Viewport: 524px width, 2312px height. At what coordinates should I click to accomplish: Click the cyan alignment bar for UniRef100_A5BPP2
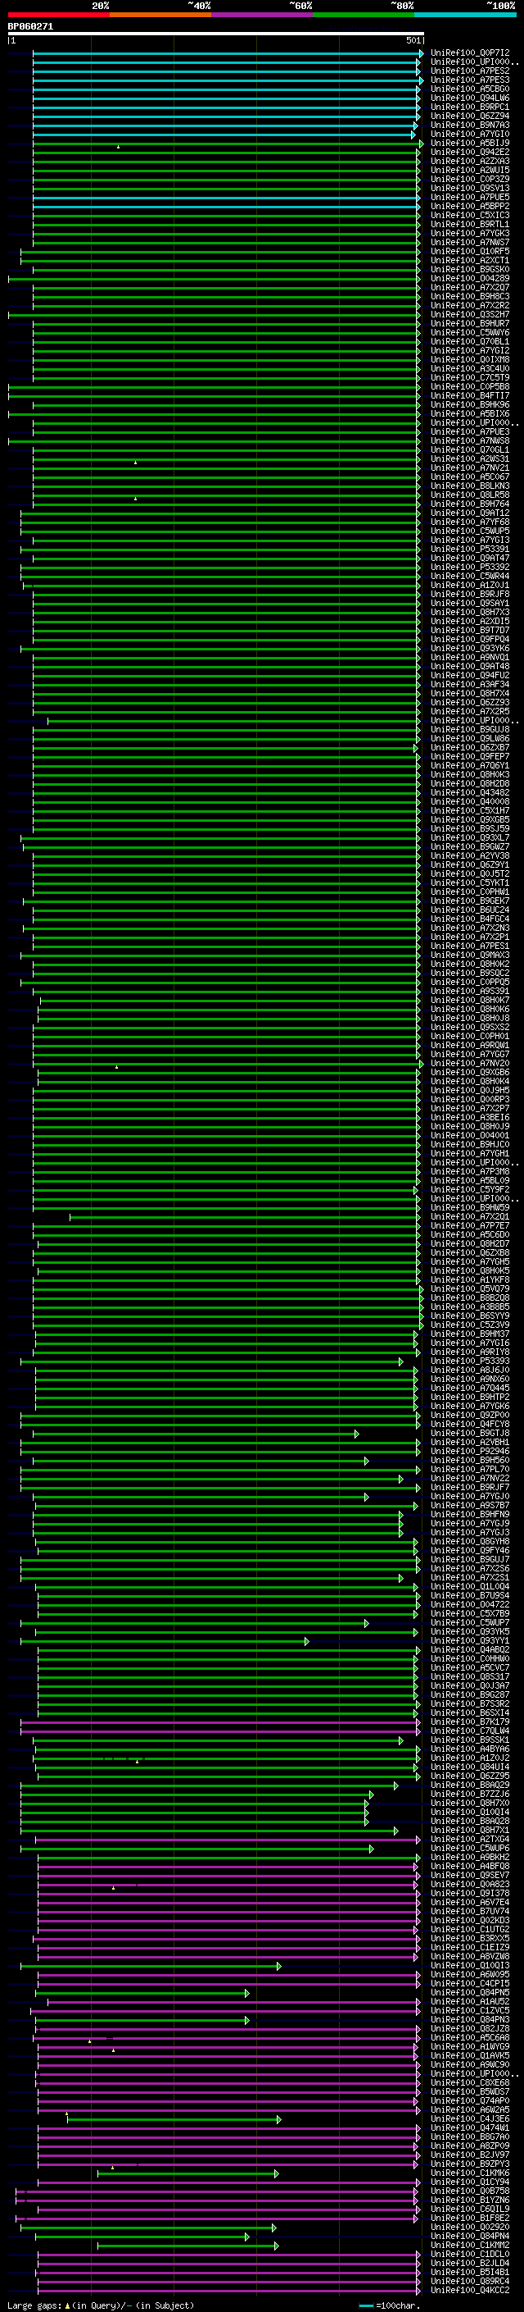[226, 207]
